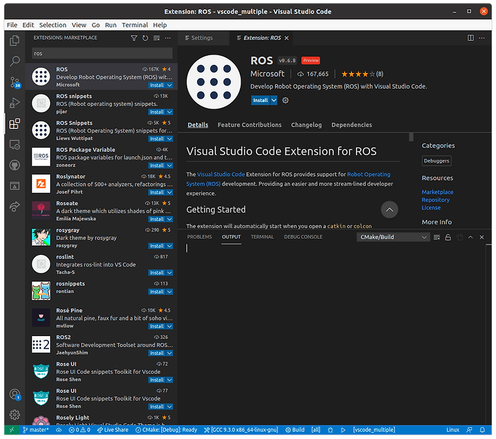Filter extensions using the funnel icon
This screenshot has height=439, width=496.
[x=134, y=38]
